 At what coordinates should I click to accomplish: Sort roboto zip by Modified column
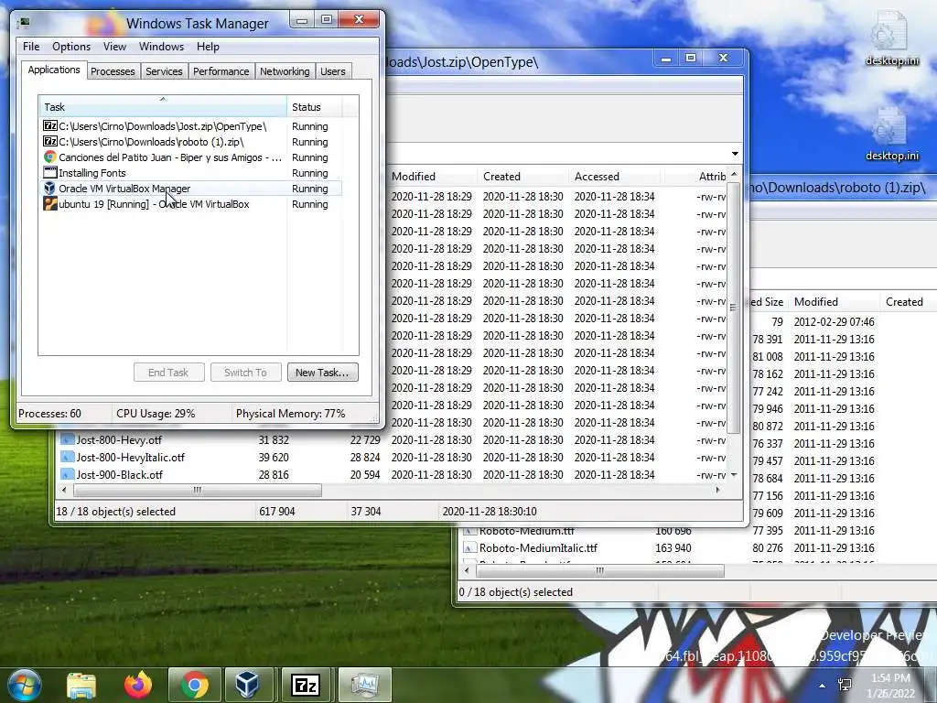click(833, 302)
